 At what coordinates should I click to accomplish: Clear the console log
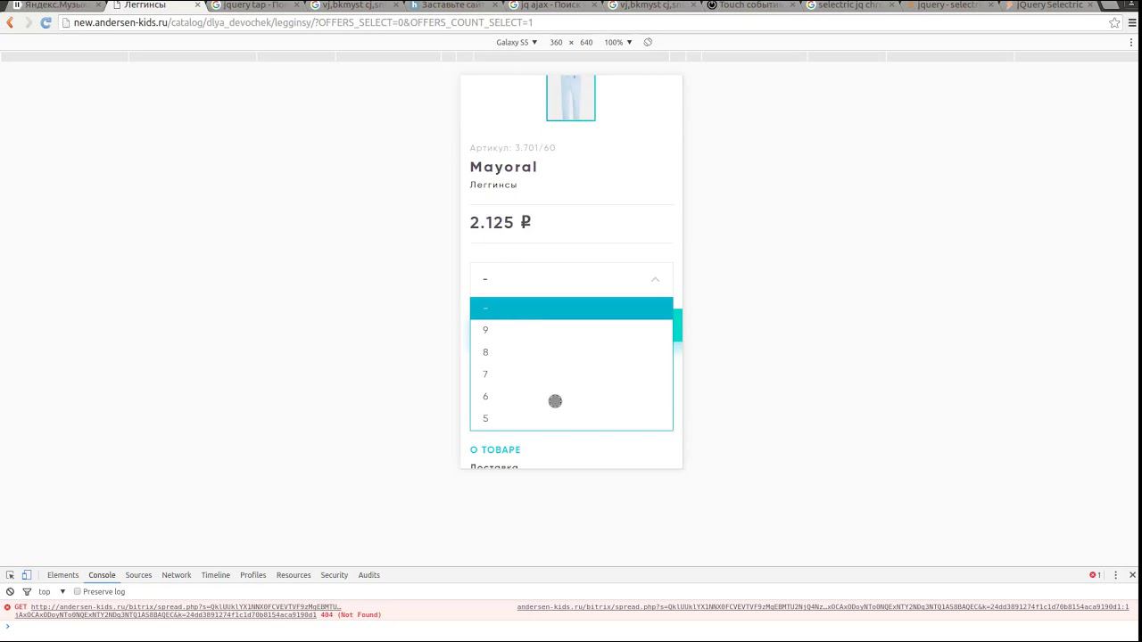pyautogui.click(x=10, y=592)
